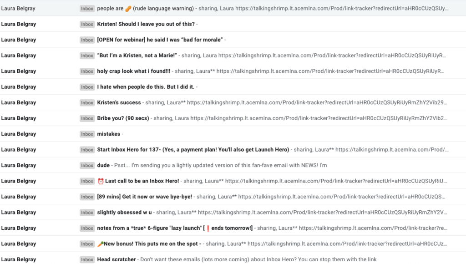
Task: Open "But I'm a Kristen, not a Marie!" email
Action: [137, 56]
